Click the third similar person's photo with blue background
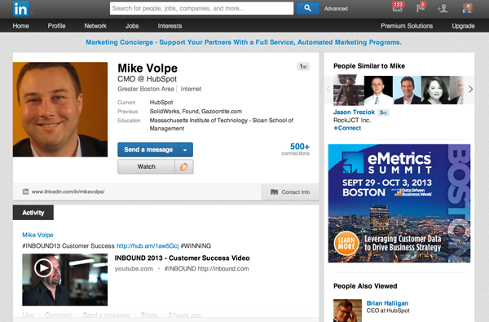This screenshot has width=489, height=322. 407,90
